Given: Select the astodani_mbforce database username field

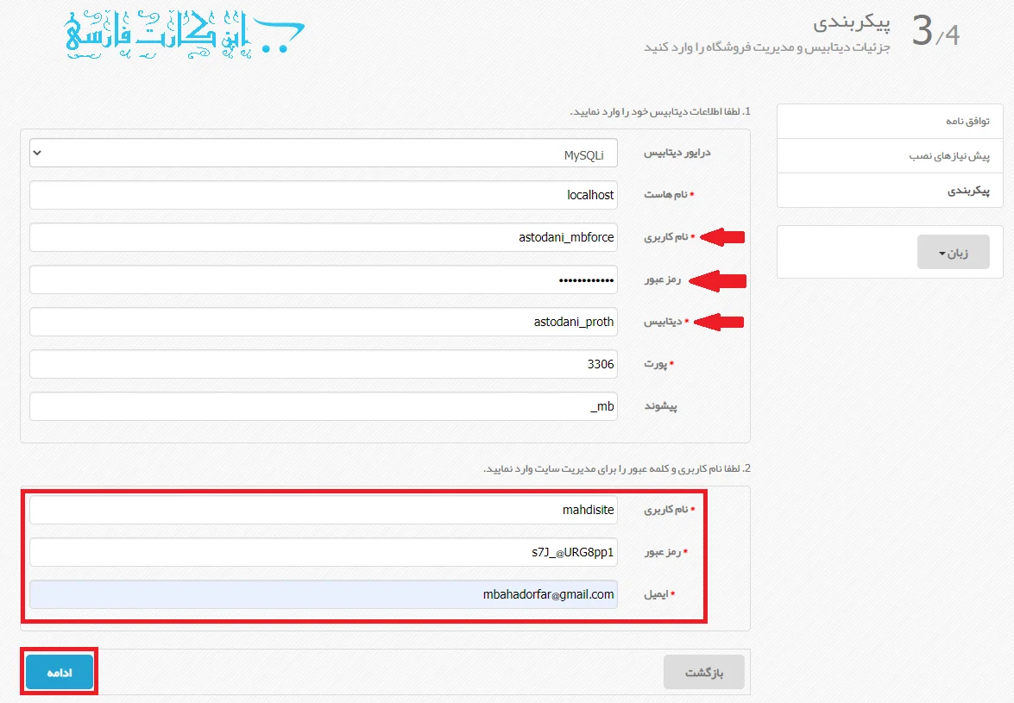Looking at the screenshot, I should 324,237.
